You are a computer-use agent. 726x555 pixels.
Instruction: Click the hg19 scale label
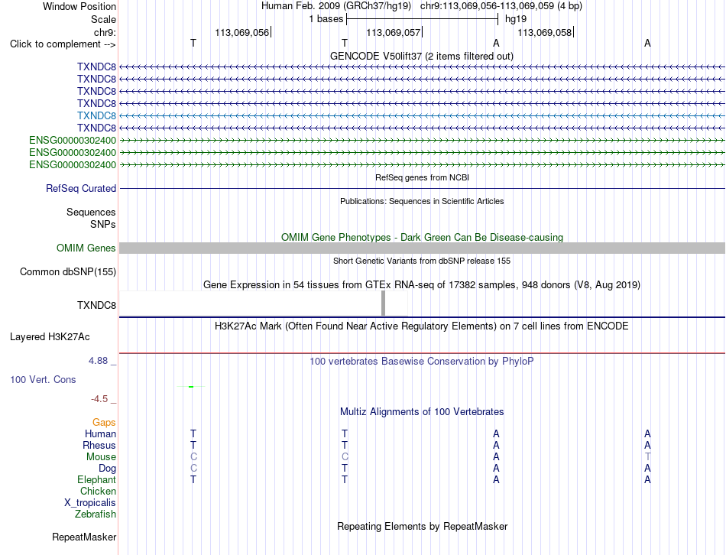[x=516, y=19]
